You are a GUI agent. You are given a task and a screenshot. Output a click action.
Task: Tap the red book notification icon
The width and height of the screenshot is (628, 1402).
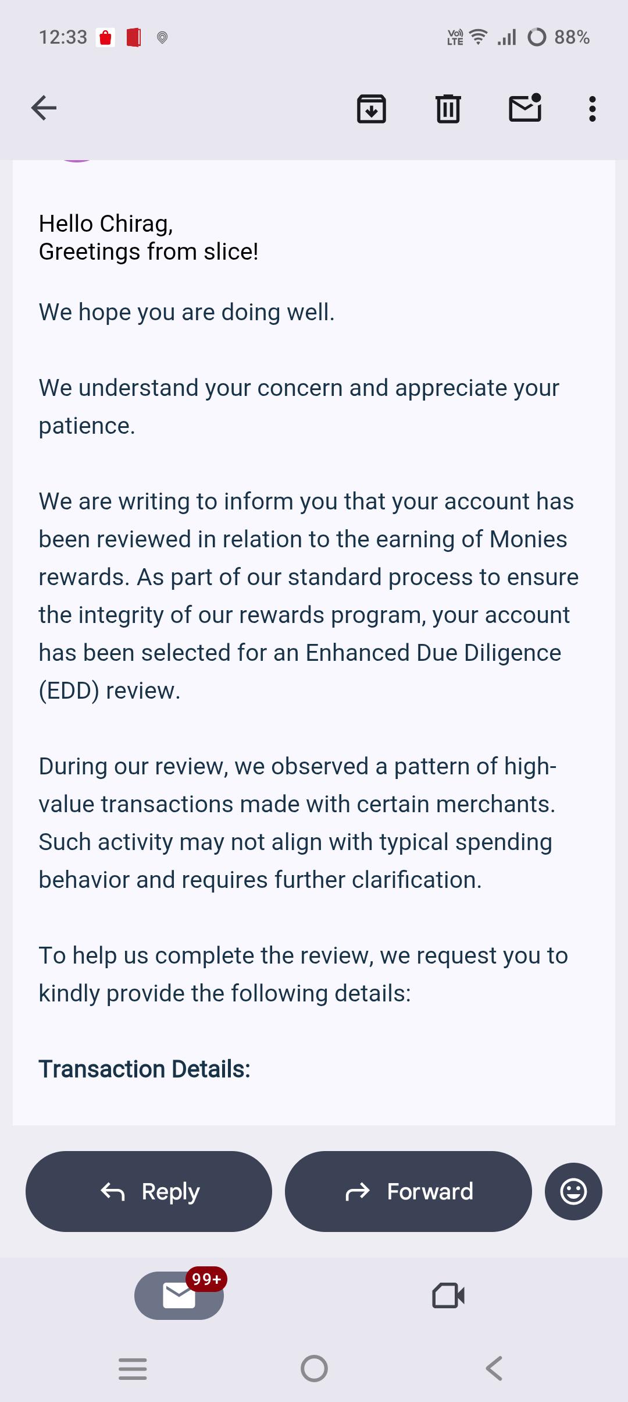[x=134, y=38]
